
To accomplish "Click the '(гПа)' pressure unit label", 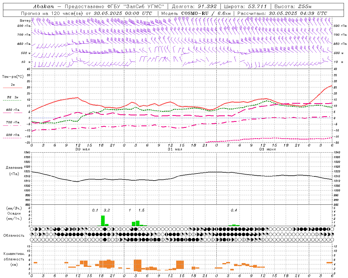I will coord(14,174).
